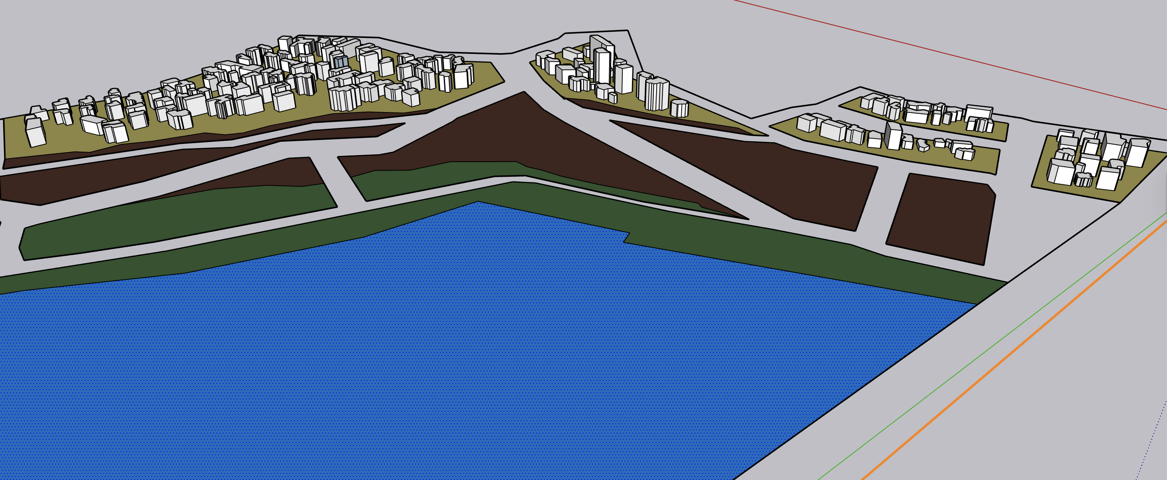The height and width of the screenshot is (480, 1167).
Task: Select the cylindrical building near middle cluster
Action: [x=680, y=109]
